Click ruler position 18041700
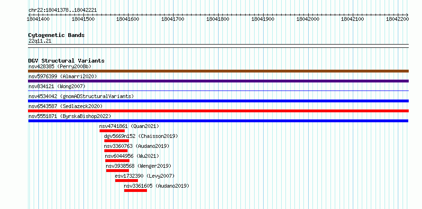Image resolution: width=422 pixels, height=209 pixels. click(173, 19)
